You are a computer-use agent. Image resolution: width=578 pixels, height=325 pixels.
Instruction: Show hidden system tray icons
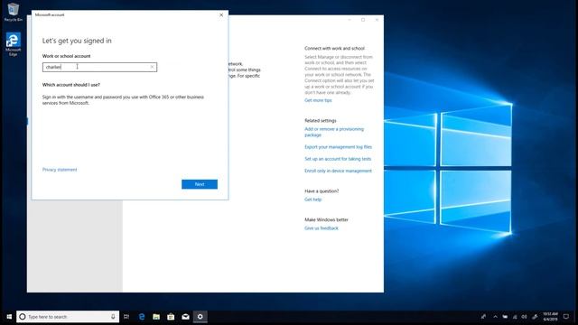click(495, 317)
